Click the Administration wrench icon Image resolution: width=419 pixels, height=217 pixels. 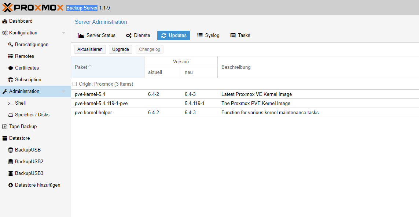point(4,91)
